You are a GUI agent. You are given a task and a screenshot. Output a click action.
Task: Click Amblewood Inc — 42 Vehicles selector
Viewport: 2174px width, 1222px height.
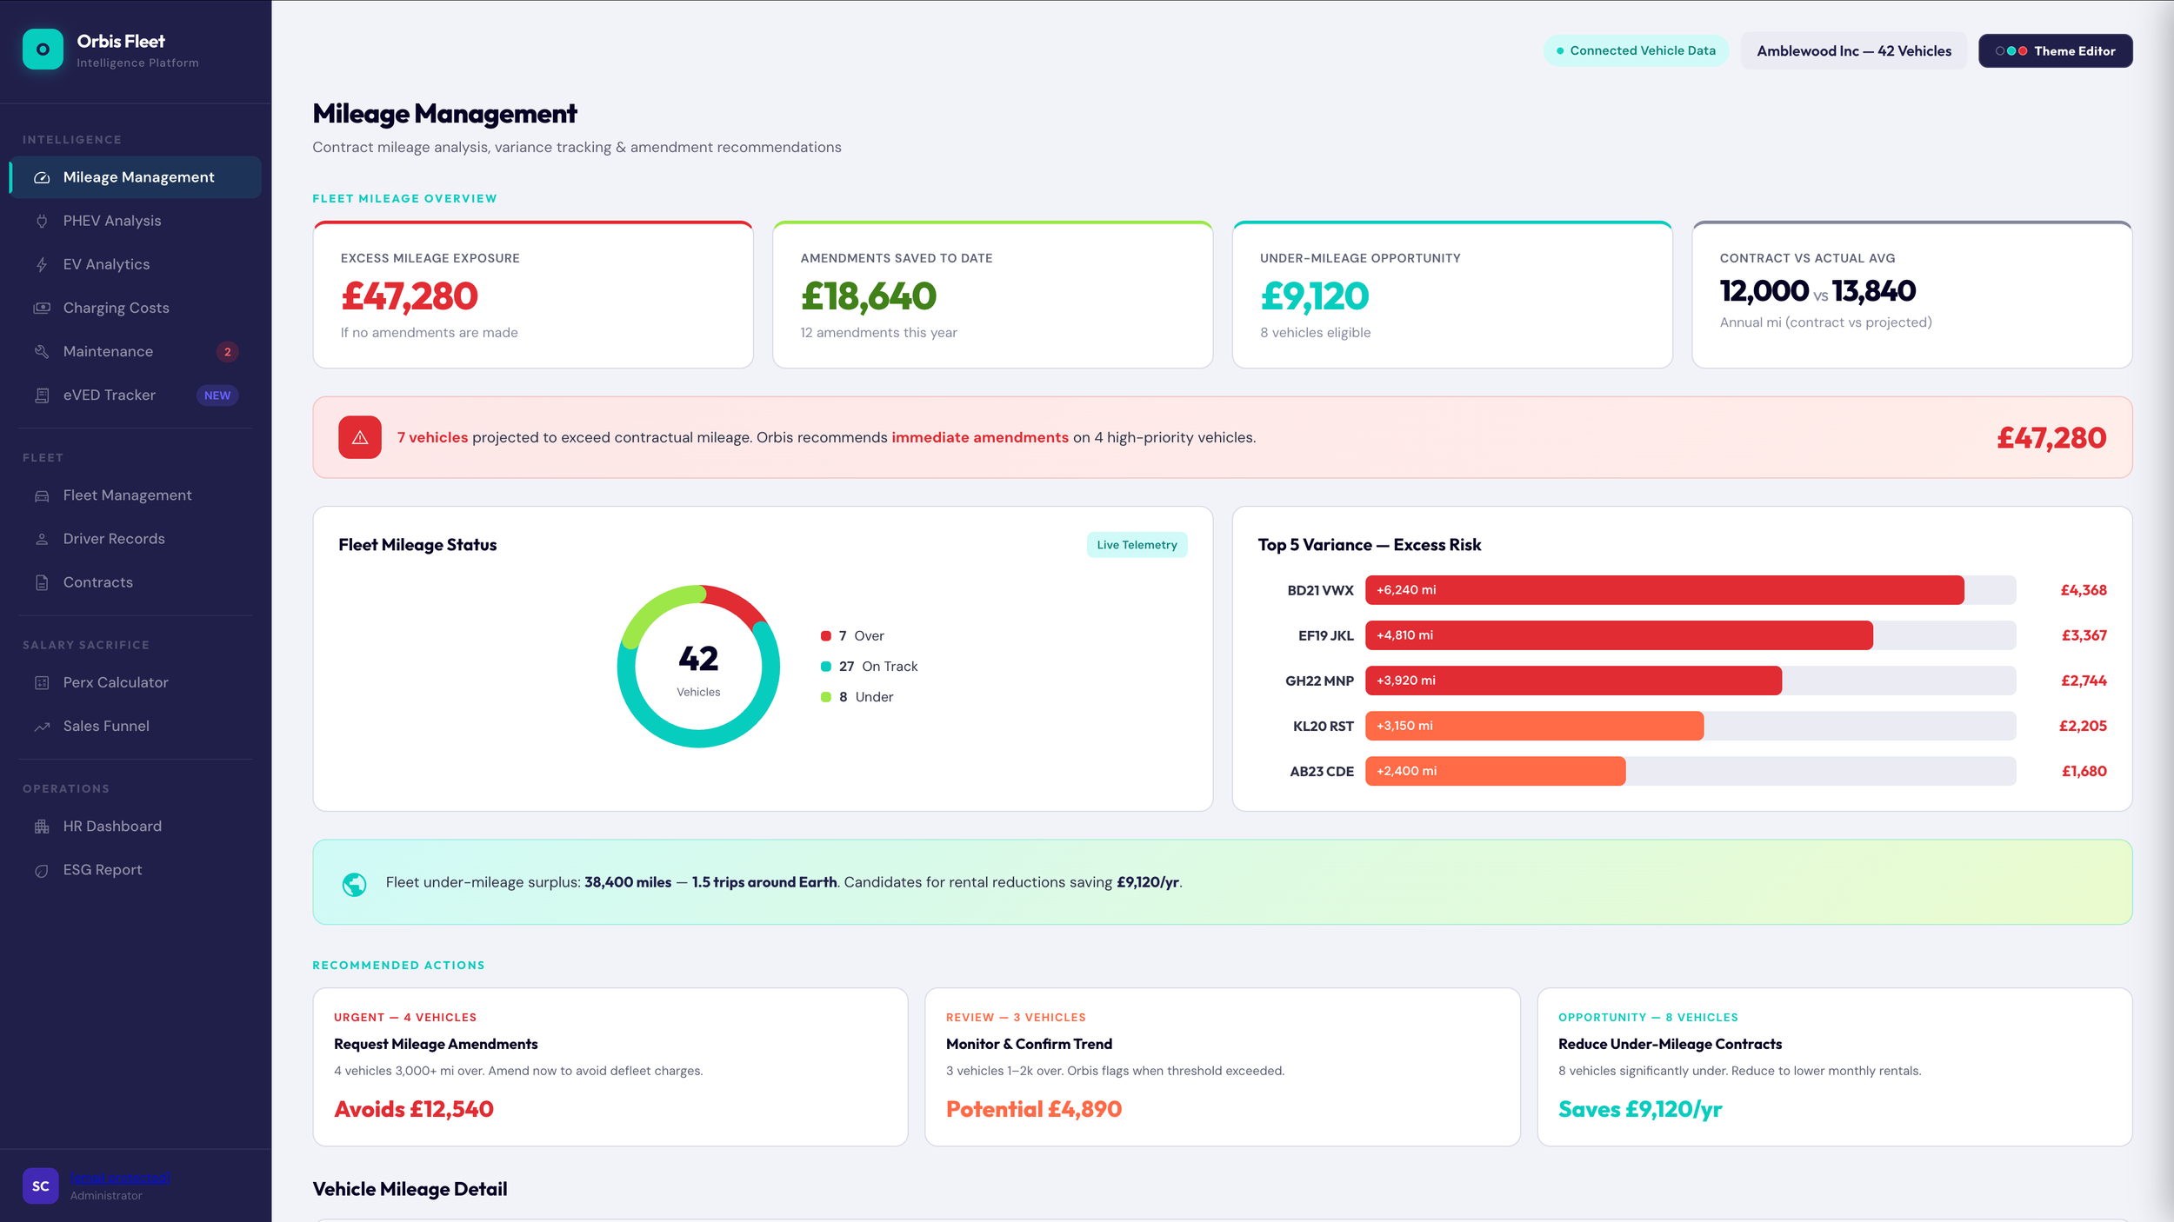click(1853, 50)
